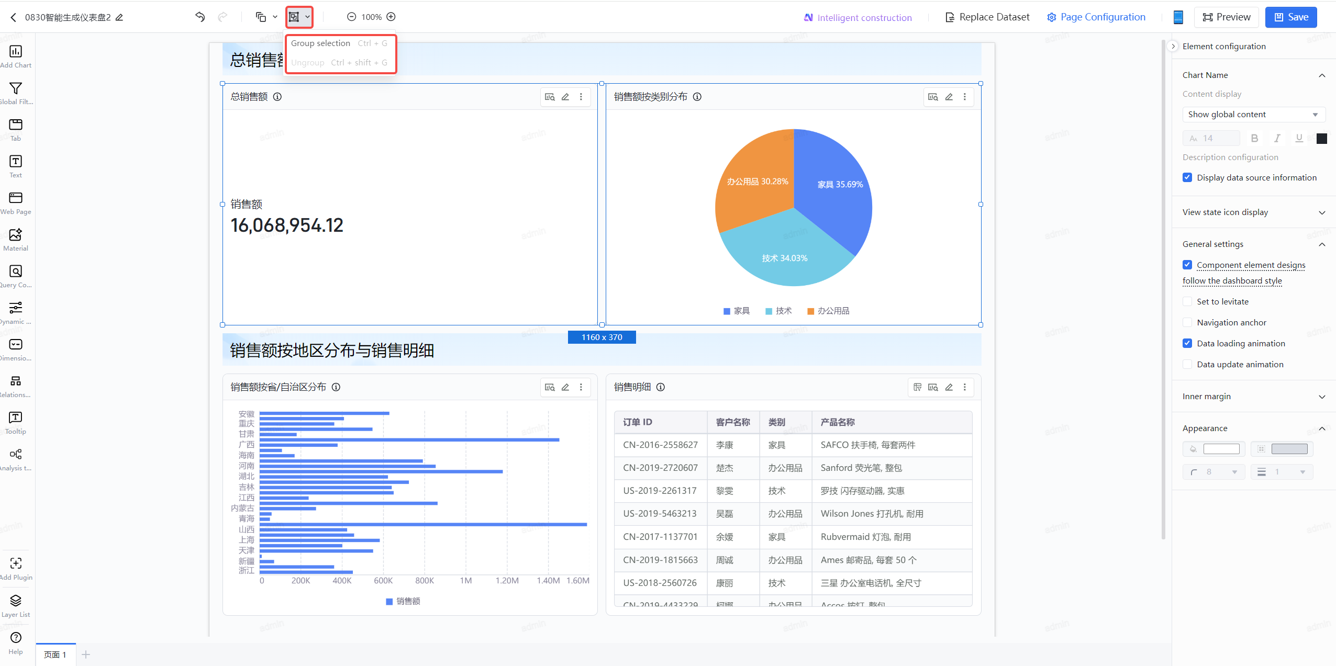This screenshot has width=1336, height=666.
Task: Click the info icon beside 总销售额 chart title
Action: (278, 97)
